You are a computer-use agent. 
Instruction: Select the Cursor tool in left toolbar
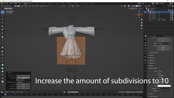click(2, 16)
